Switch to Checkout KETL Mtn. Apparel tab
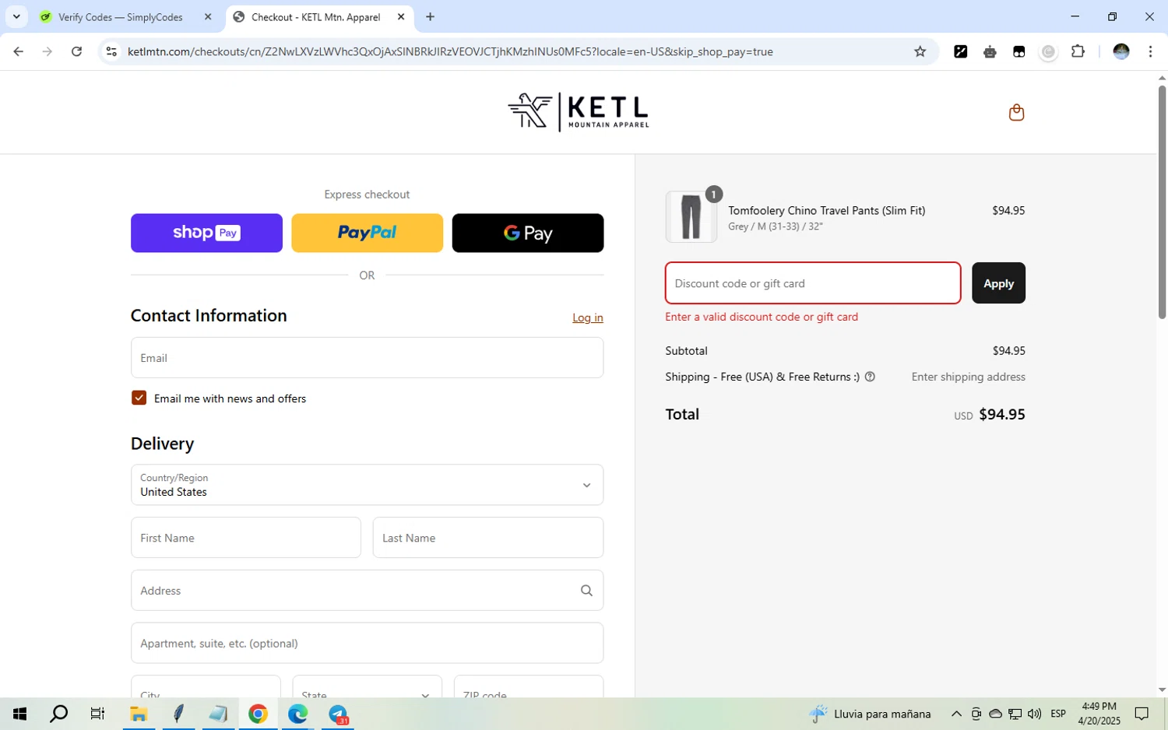The width and height of the screenshot is (1168, 730). coord(315,16)
